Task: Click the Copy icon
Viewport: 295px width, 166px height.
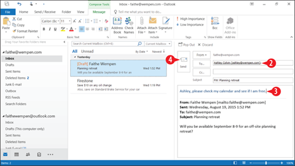Action: click(x=14, y=25)
